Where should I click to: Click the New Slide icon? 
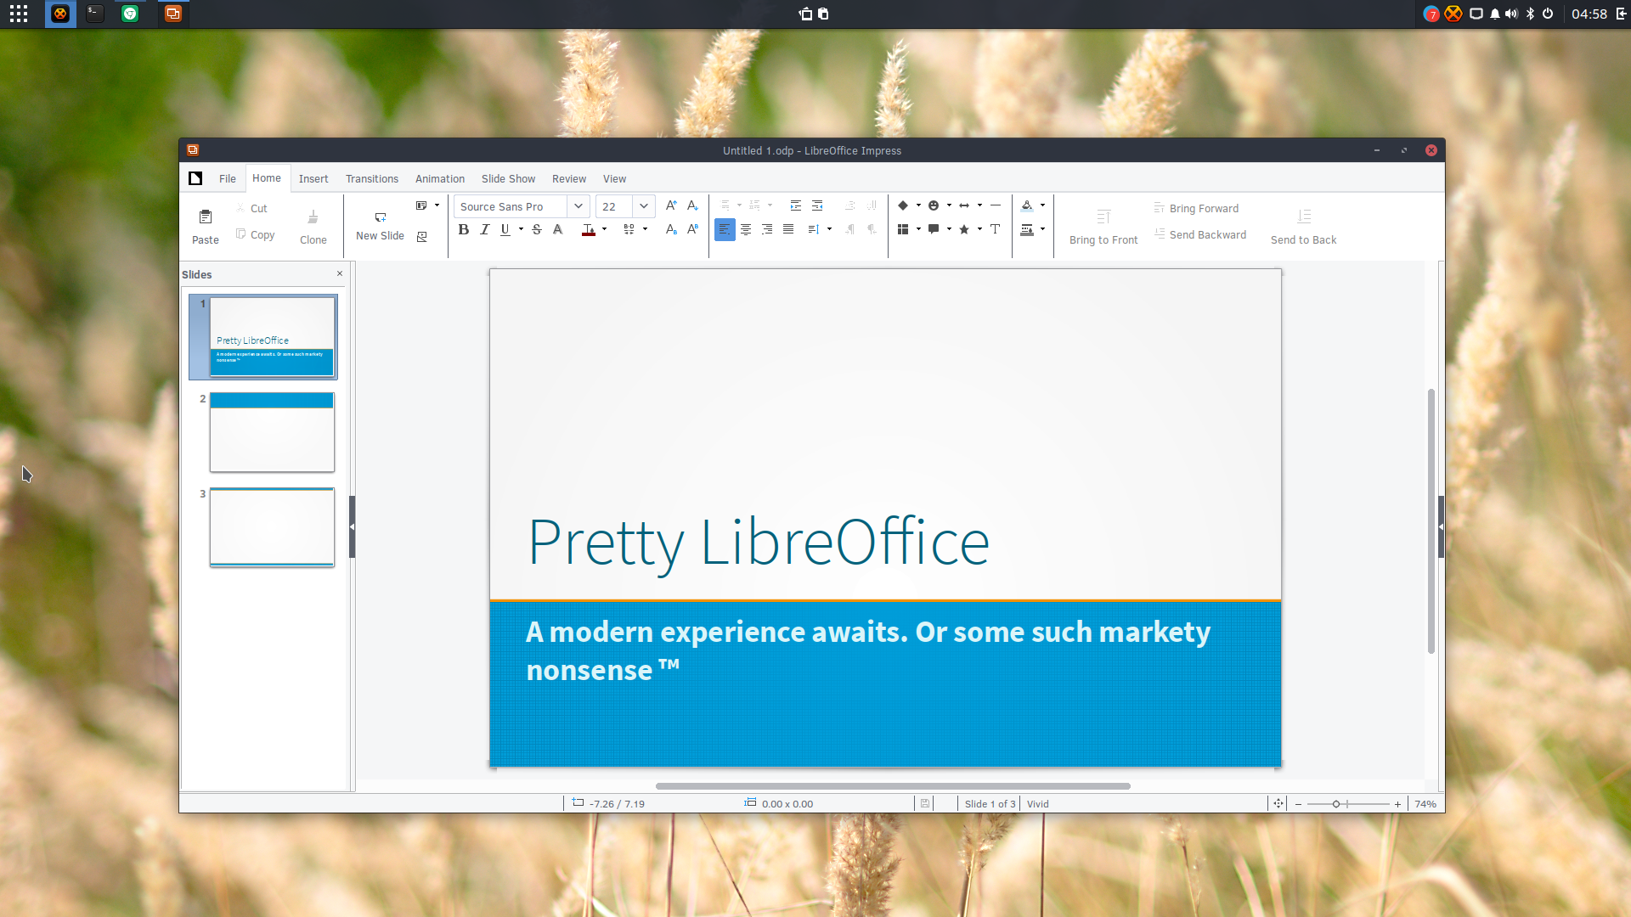[380, 217]
